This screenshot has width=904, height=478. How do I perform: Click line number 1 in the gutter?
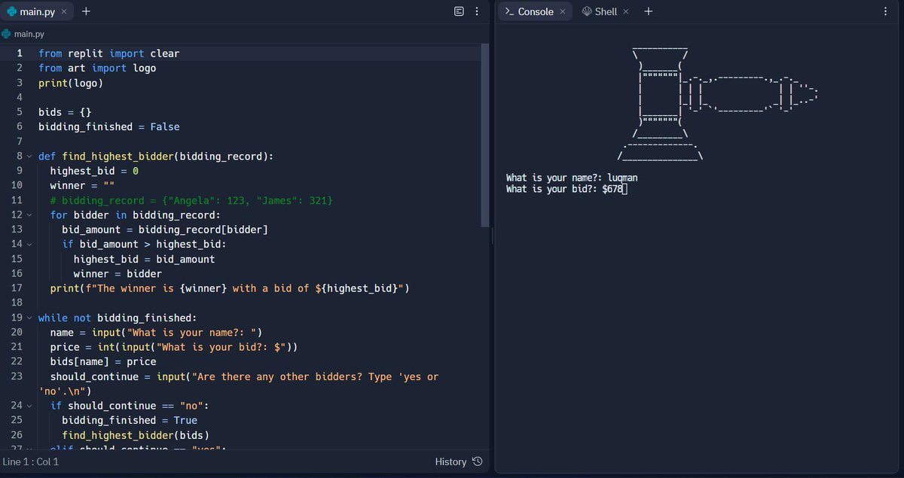20,53
